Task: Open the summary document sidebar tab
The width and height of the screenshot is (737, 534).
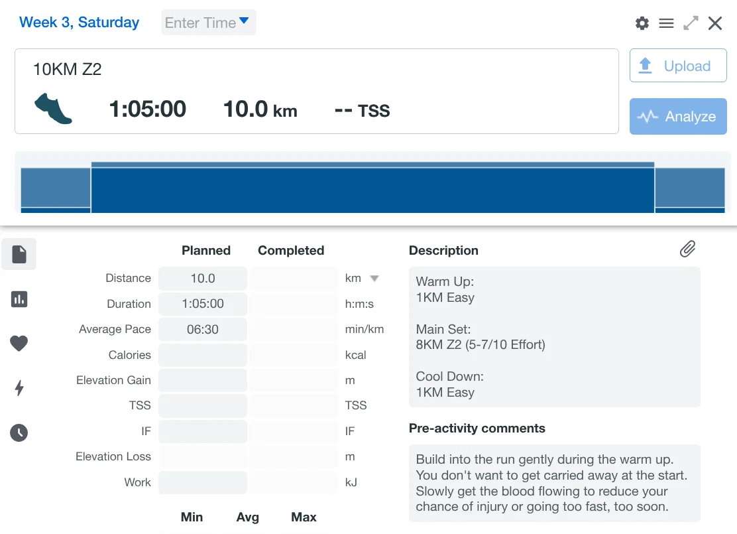Action: coord(19,254)
